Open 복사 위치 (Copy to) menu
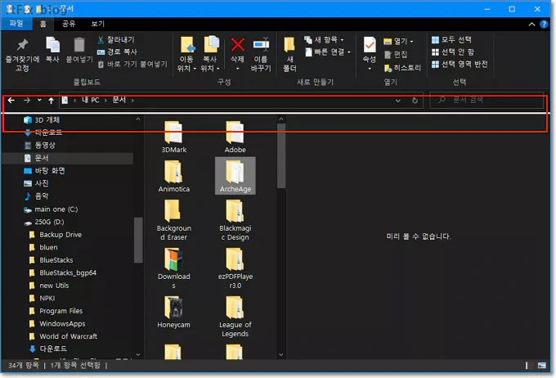The width and height of the screenshot is (556, 378). (210, 54)
